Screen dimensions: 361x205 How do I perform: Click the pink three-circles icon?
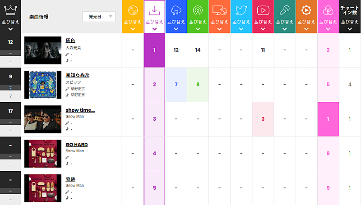coord(328,10)
